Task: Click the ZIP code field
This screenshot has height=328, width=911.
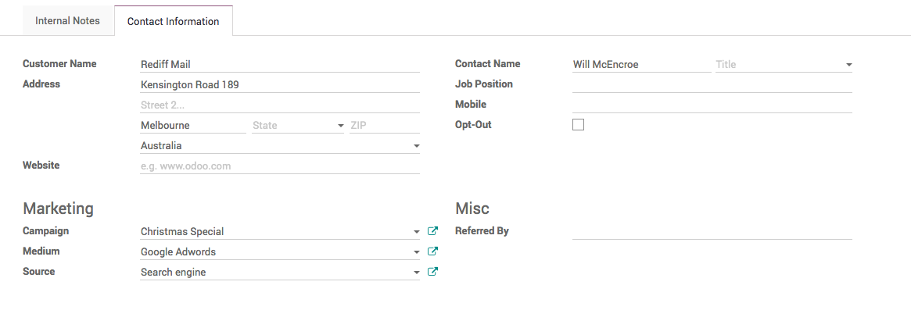Action: click(384, 125)
